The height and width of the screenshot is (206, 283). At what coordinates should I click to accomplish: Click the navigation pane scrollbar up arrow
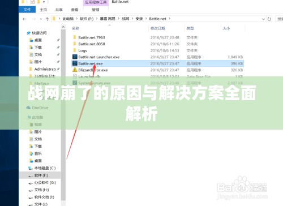[63, 27]
